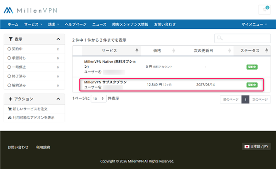The image size is (276, 169).
Task: Sort by ステータス column arrow
Action: pos(267,50)
